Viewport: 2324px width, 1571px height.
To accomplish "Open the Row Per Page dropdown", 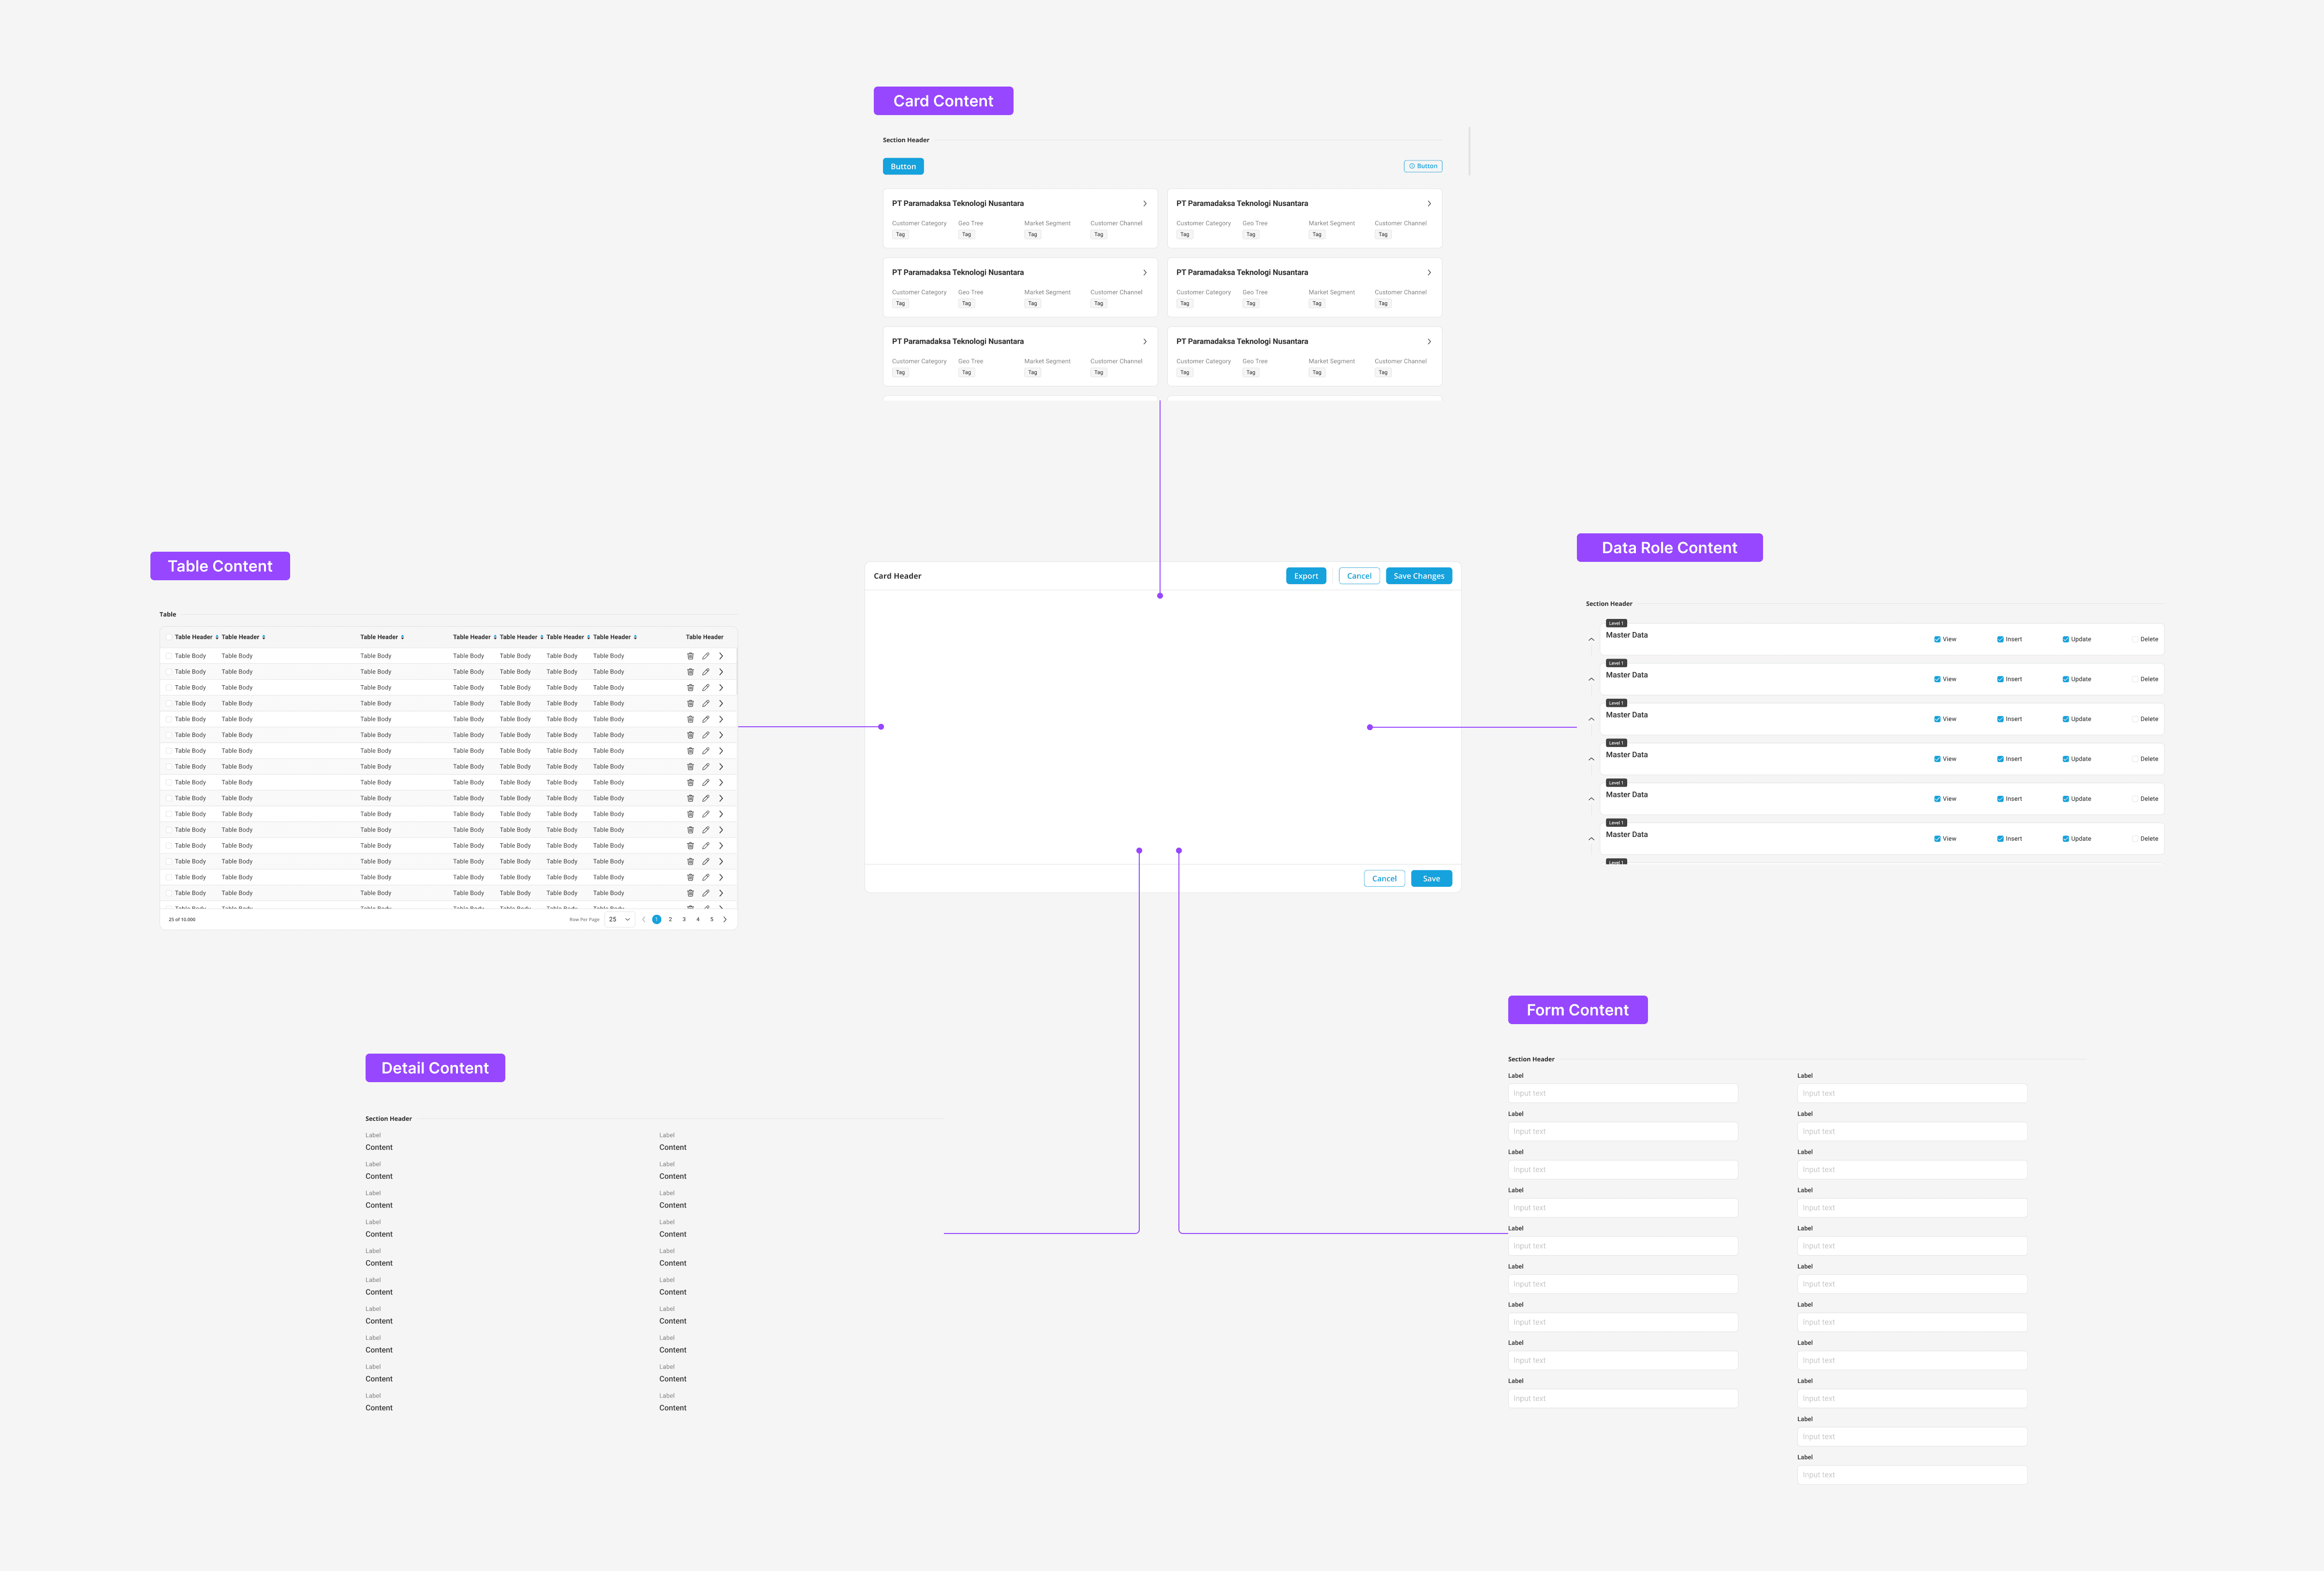I will pos(619,919).
